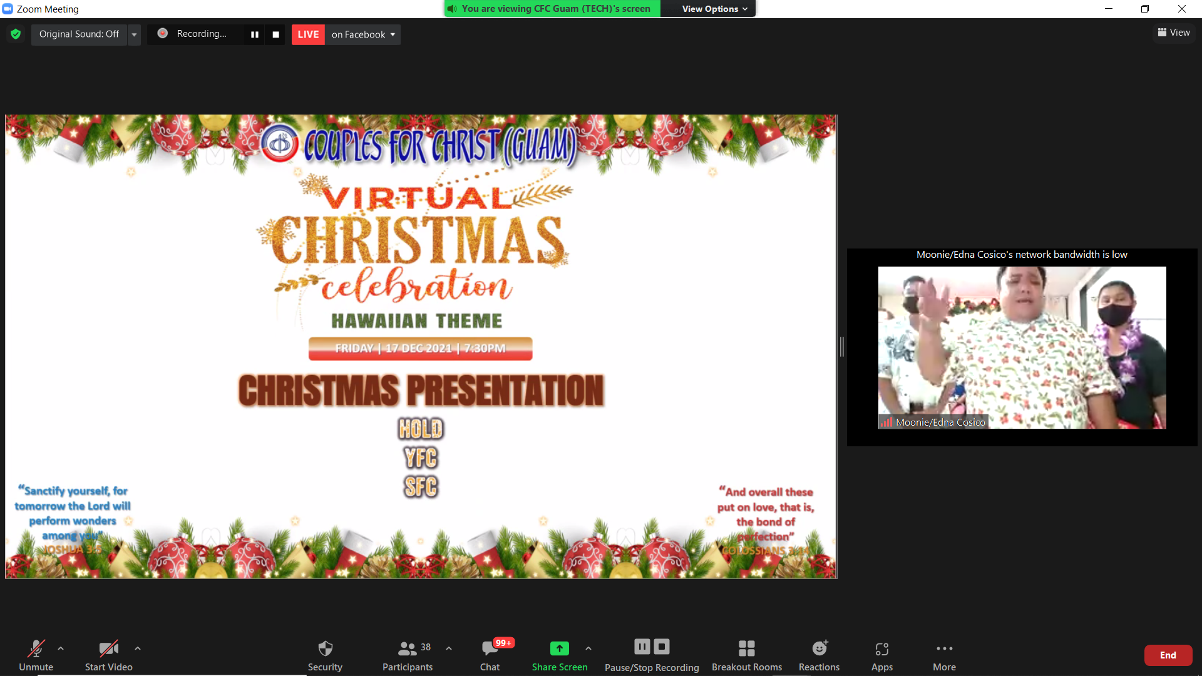Close the Zoom Meeting window
The width and height of the screenshot is (1202, 676).
pos(1182,9)
